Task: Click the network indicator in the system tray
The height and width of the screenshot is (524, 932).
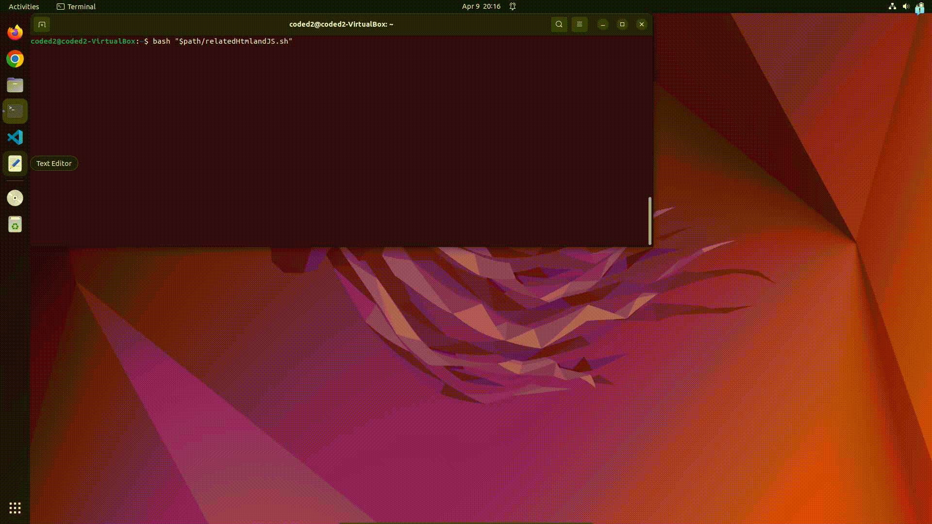Action: [892, 6]
